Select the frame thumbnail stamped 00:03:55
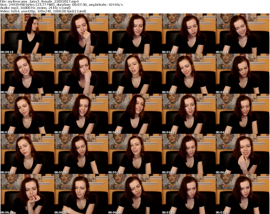The width and height of the screenshot is (270, 214). click(135, 114)
